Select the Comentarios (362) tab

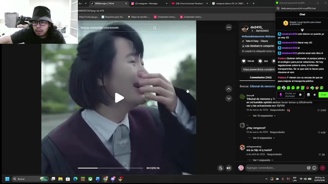coord(260,77)
